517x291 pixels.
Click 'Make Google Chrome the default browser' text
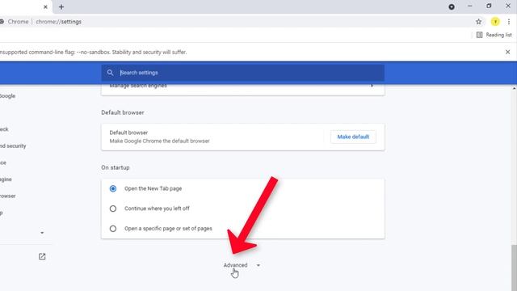[x=160, y=141]
